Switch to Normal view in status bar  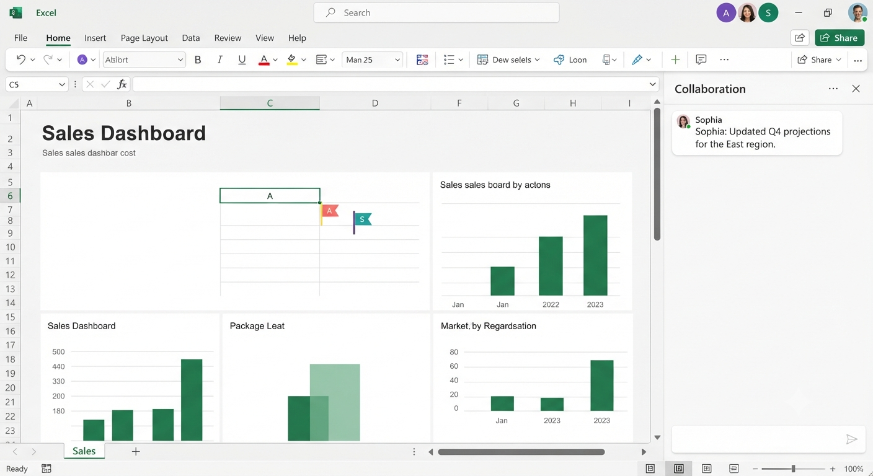[650, 469]
